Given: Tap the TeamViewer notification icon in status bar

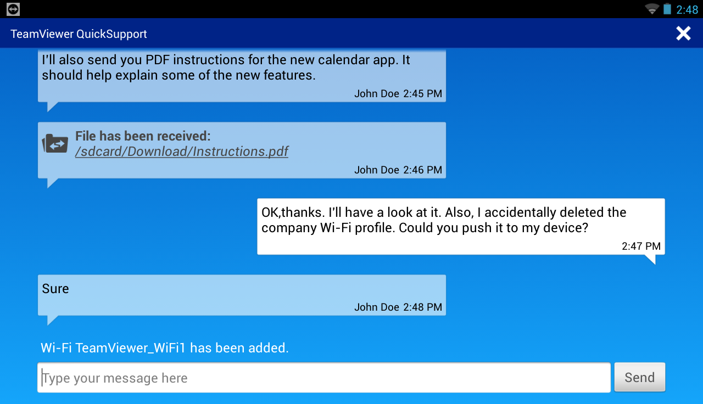Looking at the screenshot, I should (x=13, y=9).
